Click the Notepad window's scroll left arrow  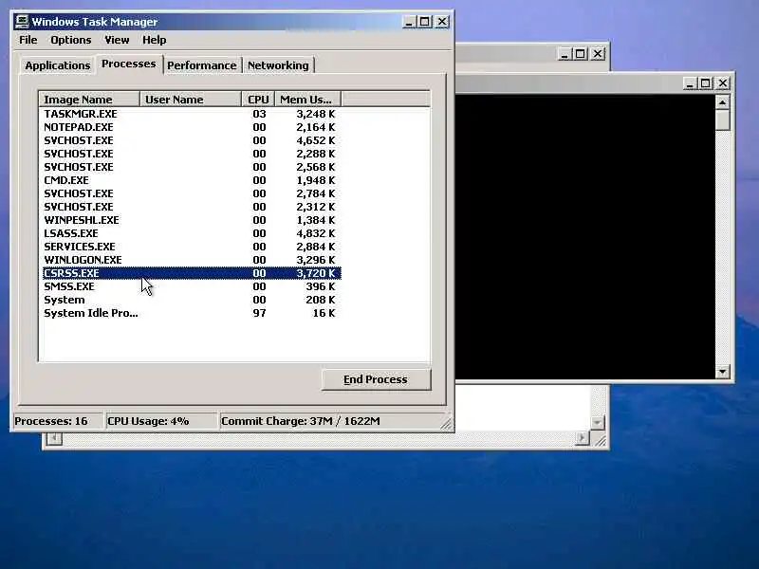(54, 439)
